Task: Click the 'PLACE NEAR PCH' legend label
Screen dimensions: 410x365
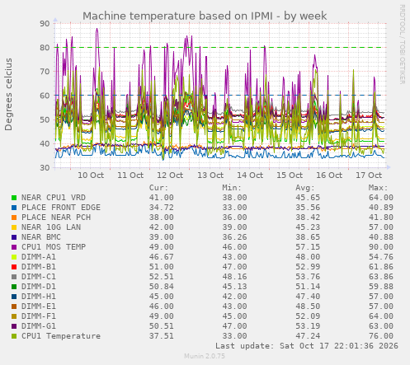Action: click(56, 218)
